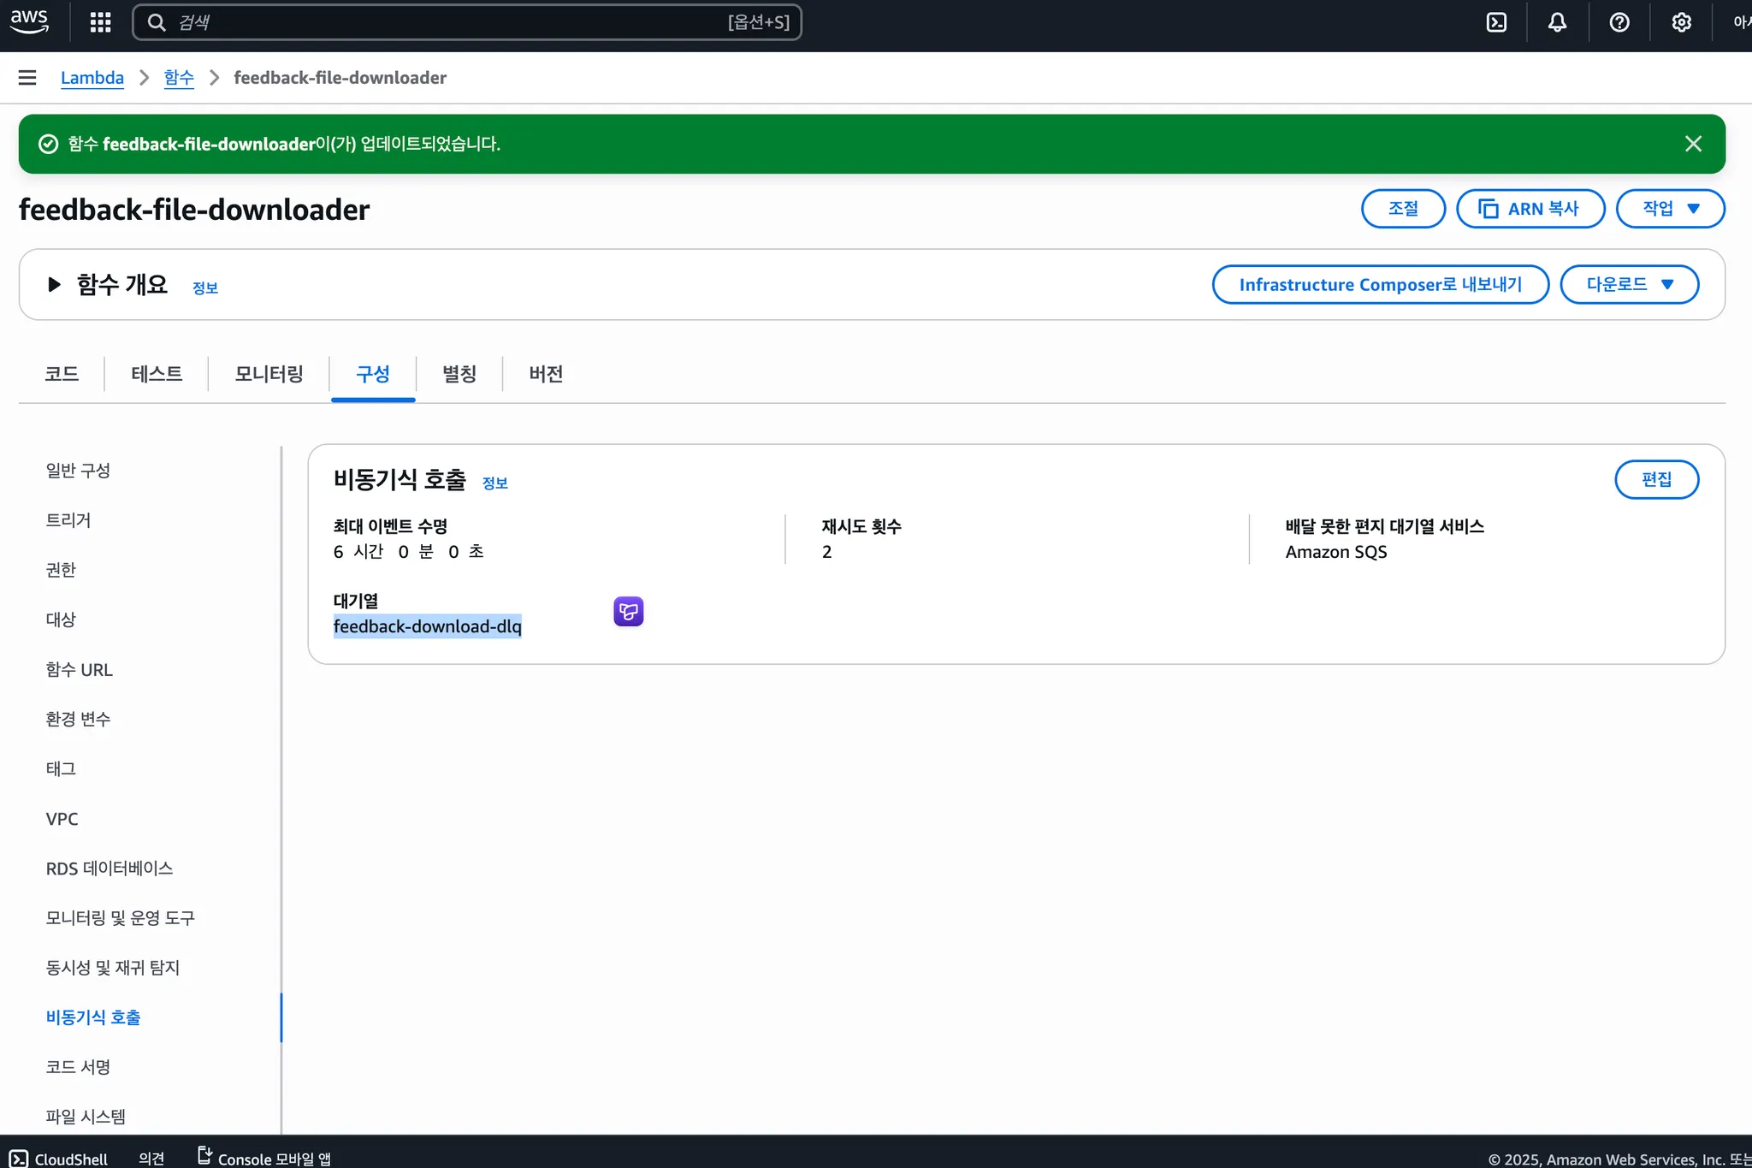1752x1168 pixels.
Task: Click the purple icon beside the queue name
Action: click(628, 612)
